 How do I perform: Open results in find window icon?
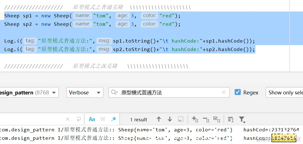click(x=181, y=119)
